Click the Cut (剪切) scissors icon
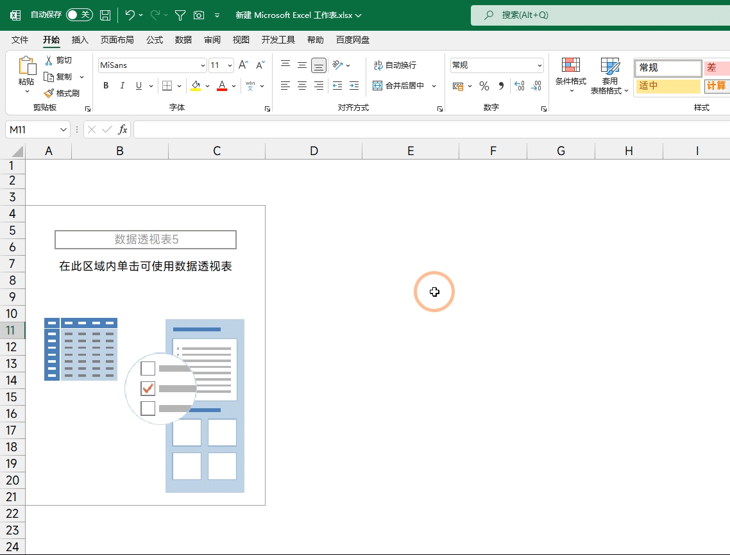730x555 pixels. click(49, 60)
